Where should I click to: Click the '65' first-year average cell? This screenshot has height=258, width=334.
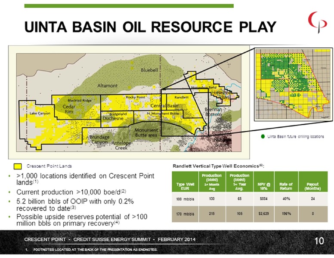239,199
